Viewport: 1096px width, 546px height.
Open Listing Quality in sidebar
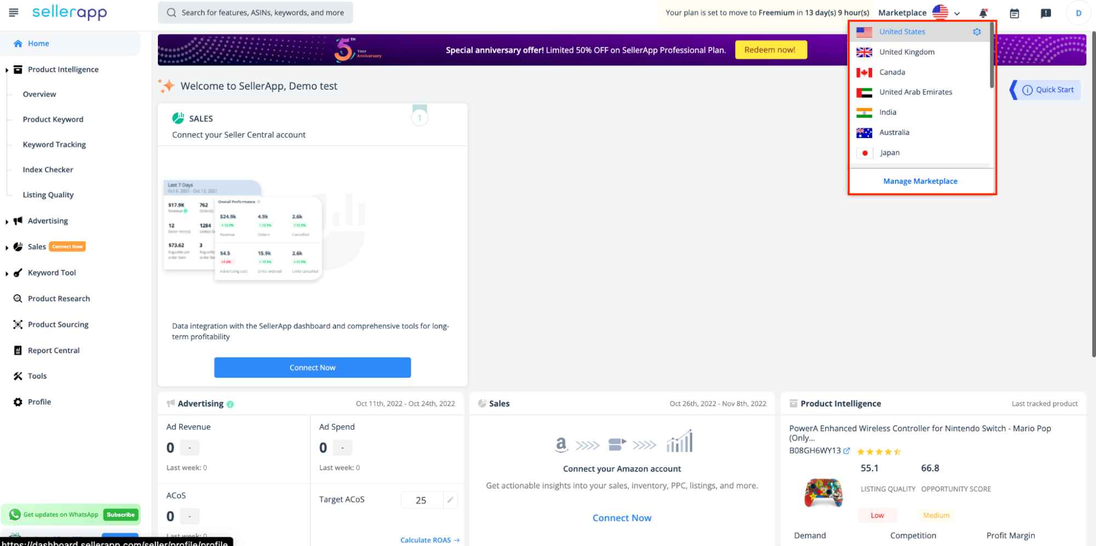(x=48, y=195)
